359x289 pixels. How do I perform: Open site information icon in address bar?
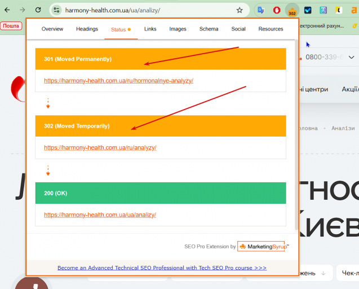(x=56, y=10)
